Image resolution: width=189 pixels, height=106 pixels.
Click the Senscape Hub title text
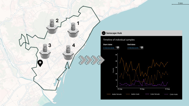coord(114,33)
